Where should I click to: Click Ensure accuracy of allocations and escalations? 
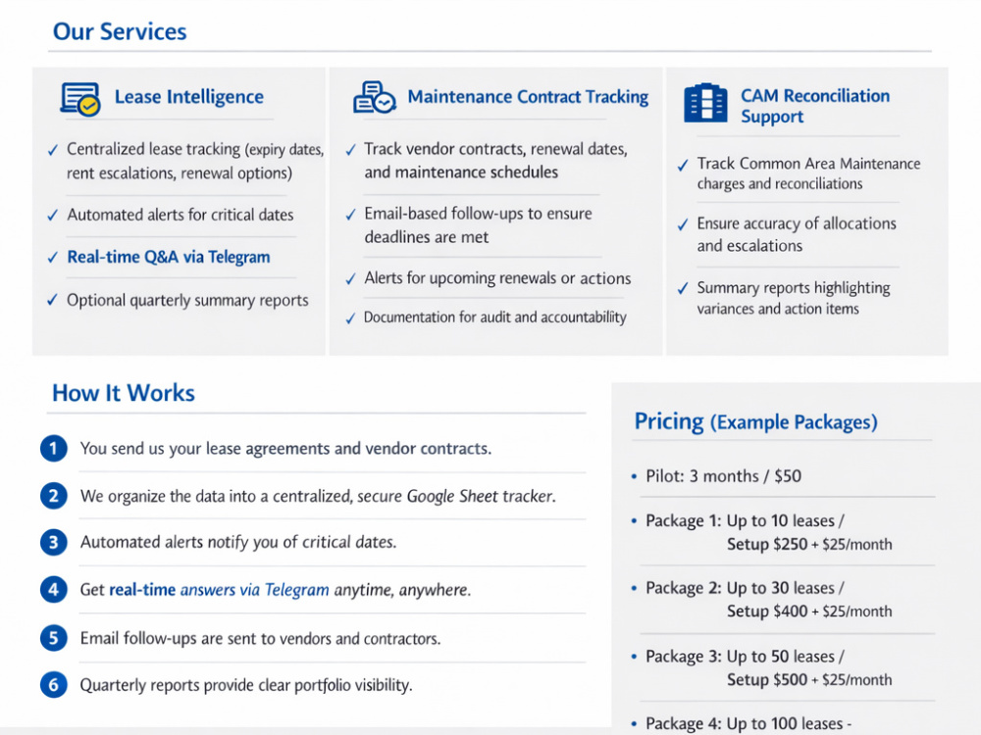click(x=797, y=234)
